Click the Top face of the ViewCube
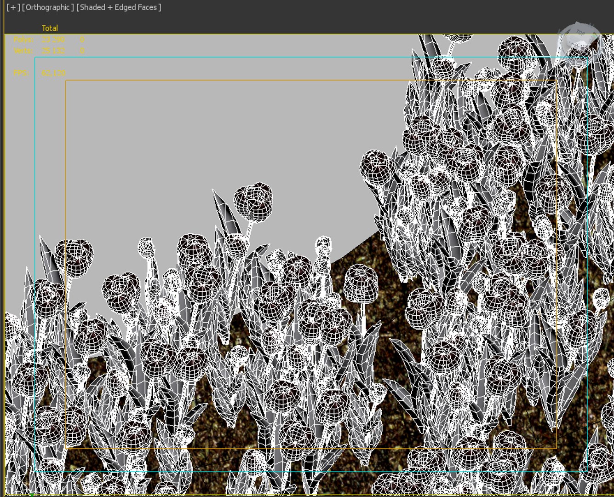The height and width of the screenshot is (497, 614). point(580,33)
